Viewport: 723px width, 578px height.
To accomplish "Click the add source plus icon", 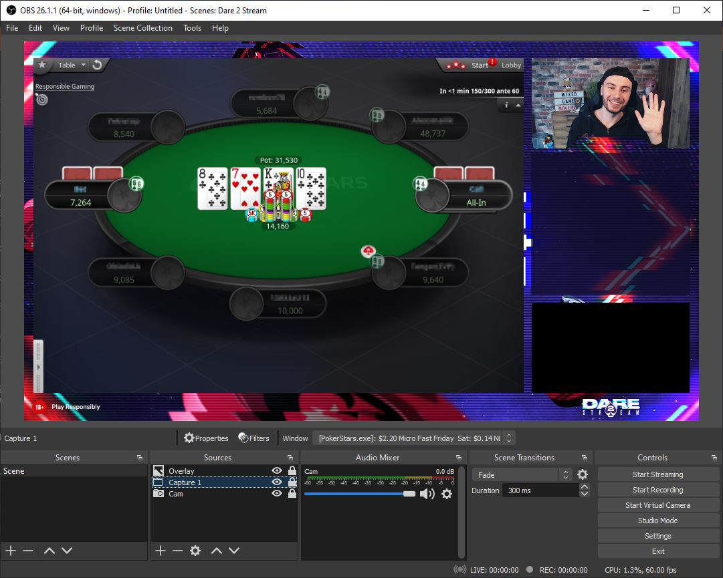I will pyautogui.click(x=160, y=551).
